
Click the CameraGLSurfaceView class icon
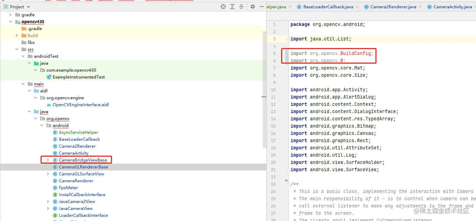55,174
